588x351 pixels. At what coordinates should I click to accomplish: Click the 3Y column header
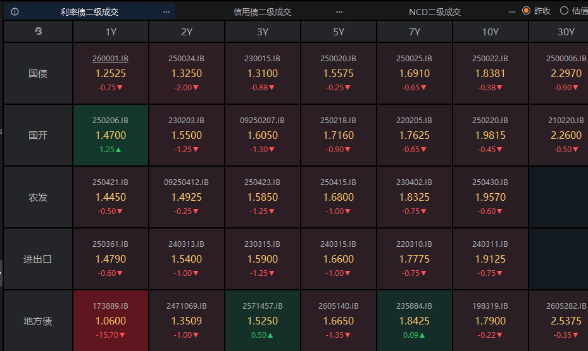pyautogui.click(x=263, y=32)
